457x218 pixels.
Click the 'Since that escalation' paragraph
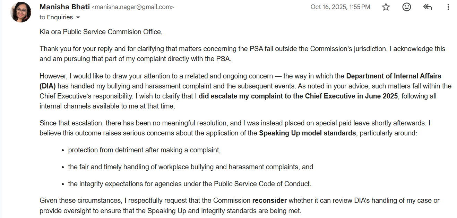(235, 128)
